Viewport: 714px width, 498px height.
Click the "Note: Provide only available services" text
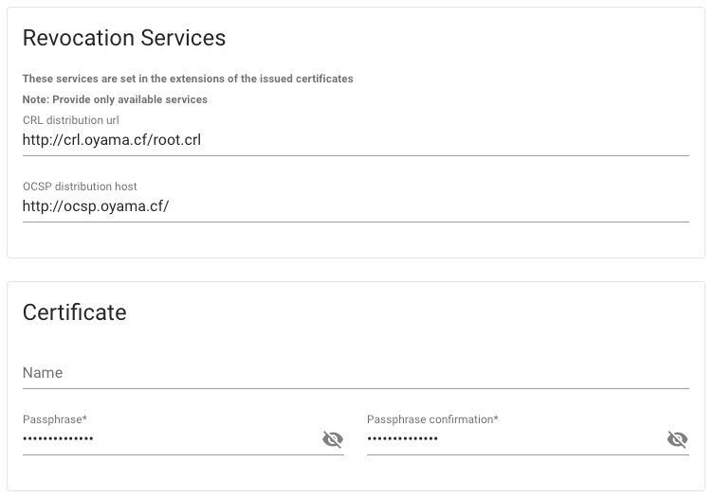point(115,99)
